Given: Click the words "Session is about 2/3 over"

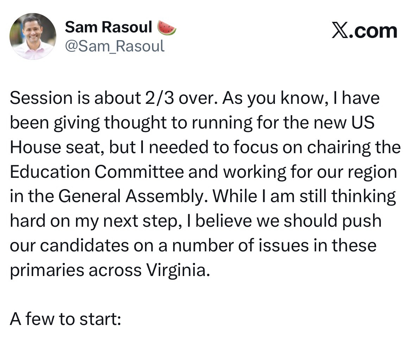Looking at the screenshot, I should (x=112, y=98).
